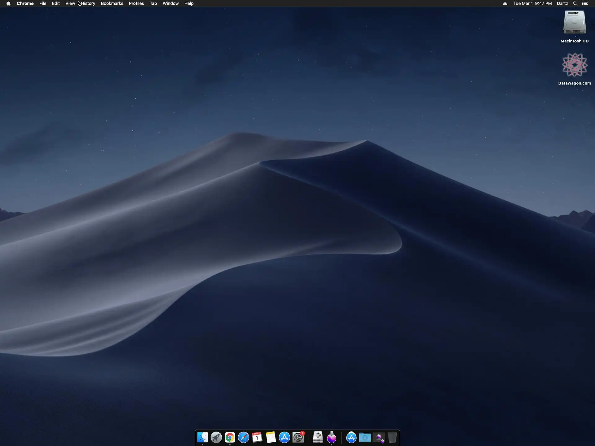Open the Profiles menu
The height and width of the screenshot is (446, 595).
point(136,3)
